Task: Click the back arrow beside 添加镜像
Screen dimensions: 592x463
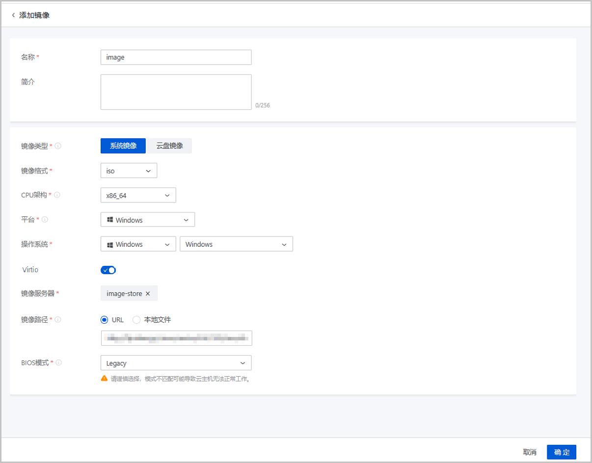Action: [x=13, y=15]
